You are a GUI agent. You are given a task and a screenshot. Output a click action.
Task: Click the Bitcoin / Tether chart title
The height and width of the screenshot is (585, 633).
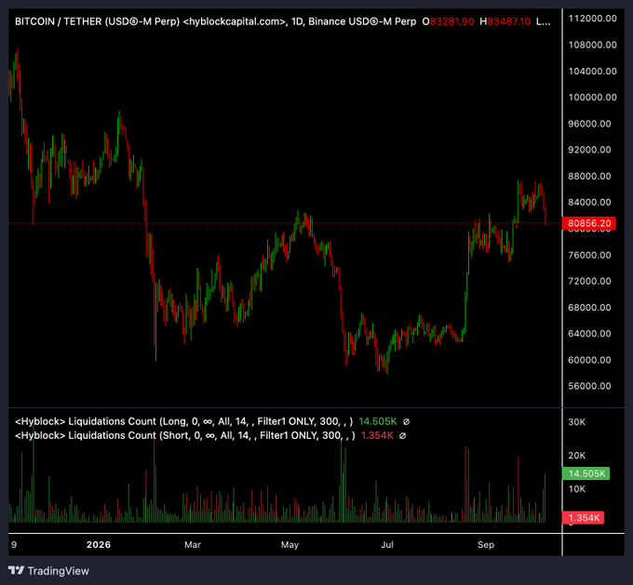[216, 21]
